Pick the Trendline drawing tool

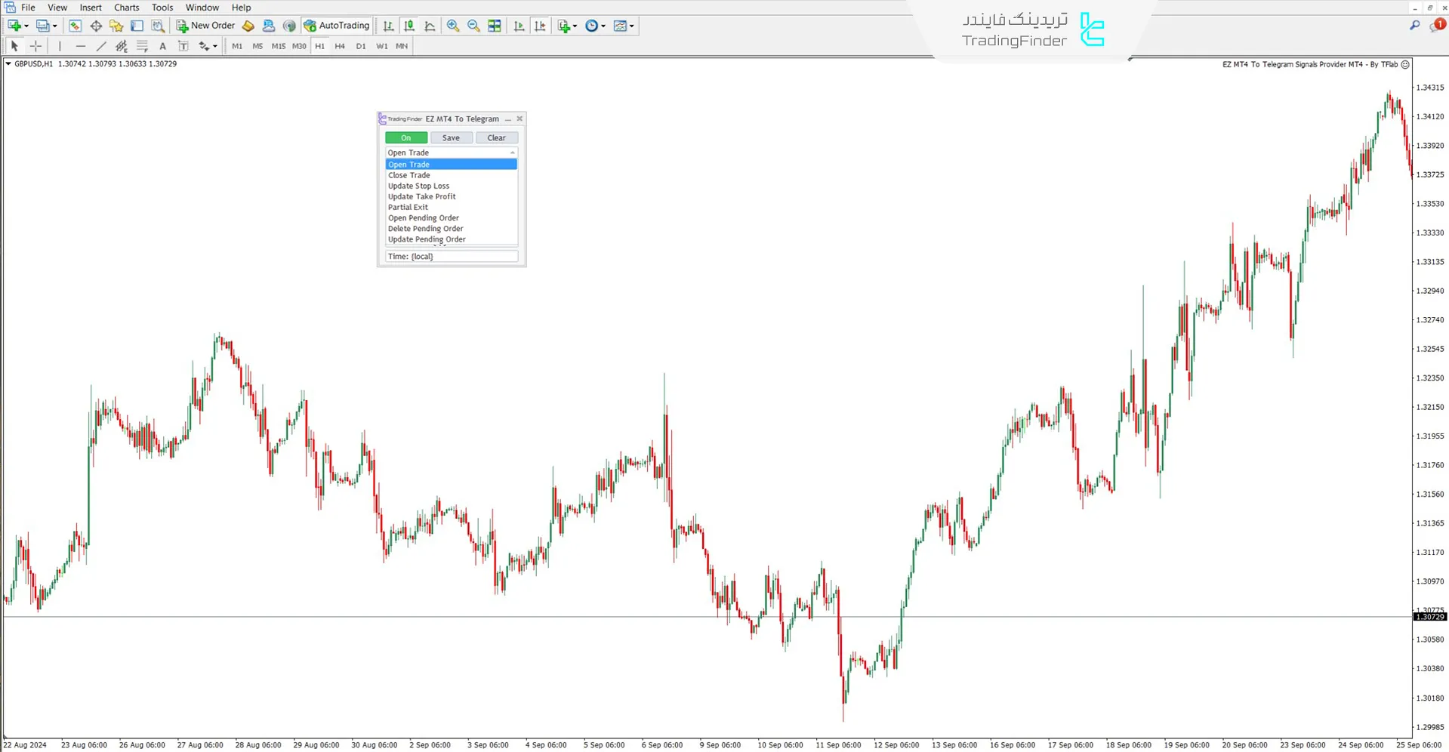pyautogui.click(x=100, y=46)
